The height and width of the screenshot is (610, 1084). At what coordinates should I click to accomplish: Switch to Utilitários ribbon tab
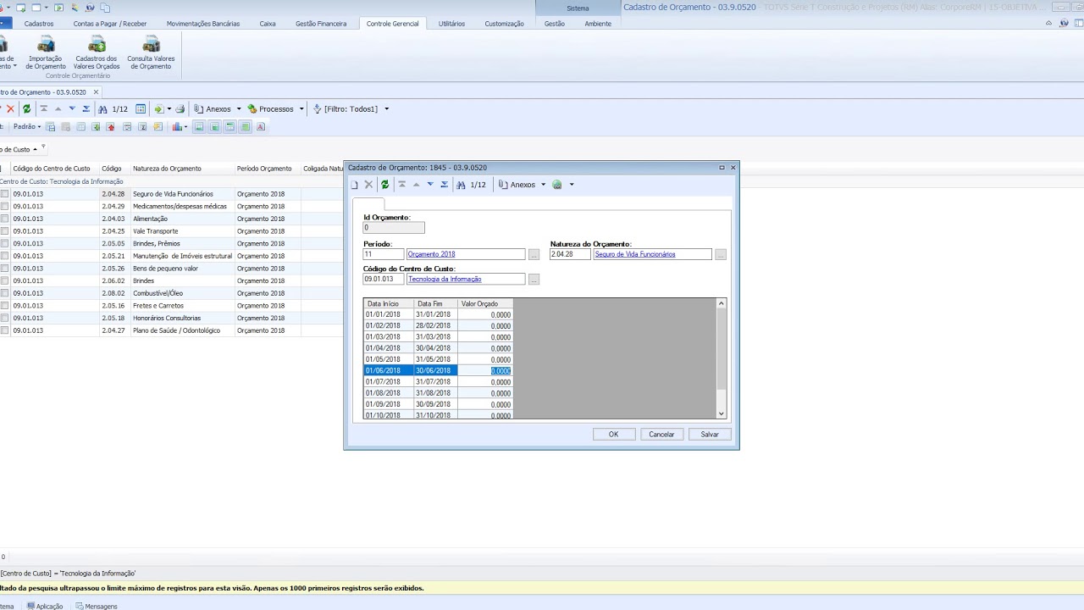451,24
